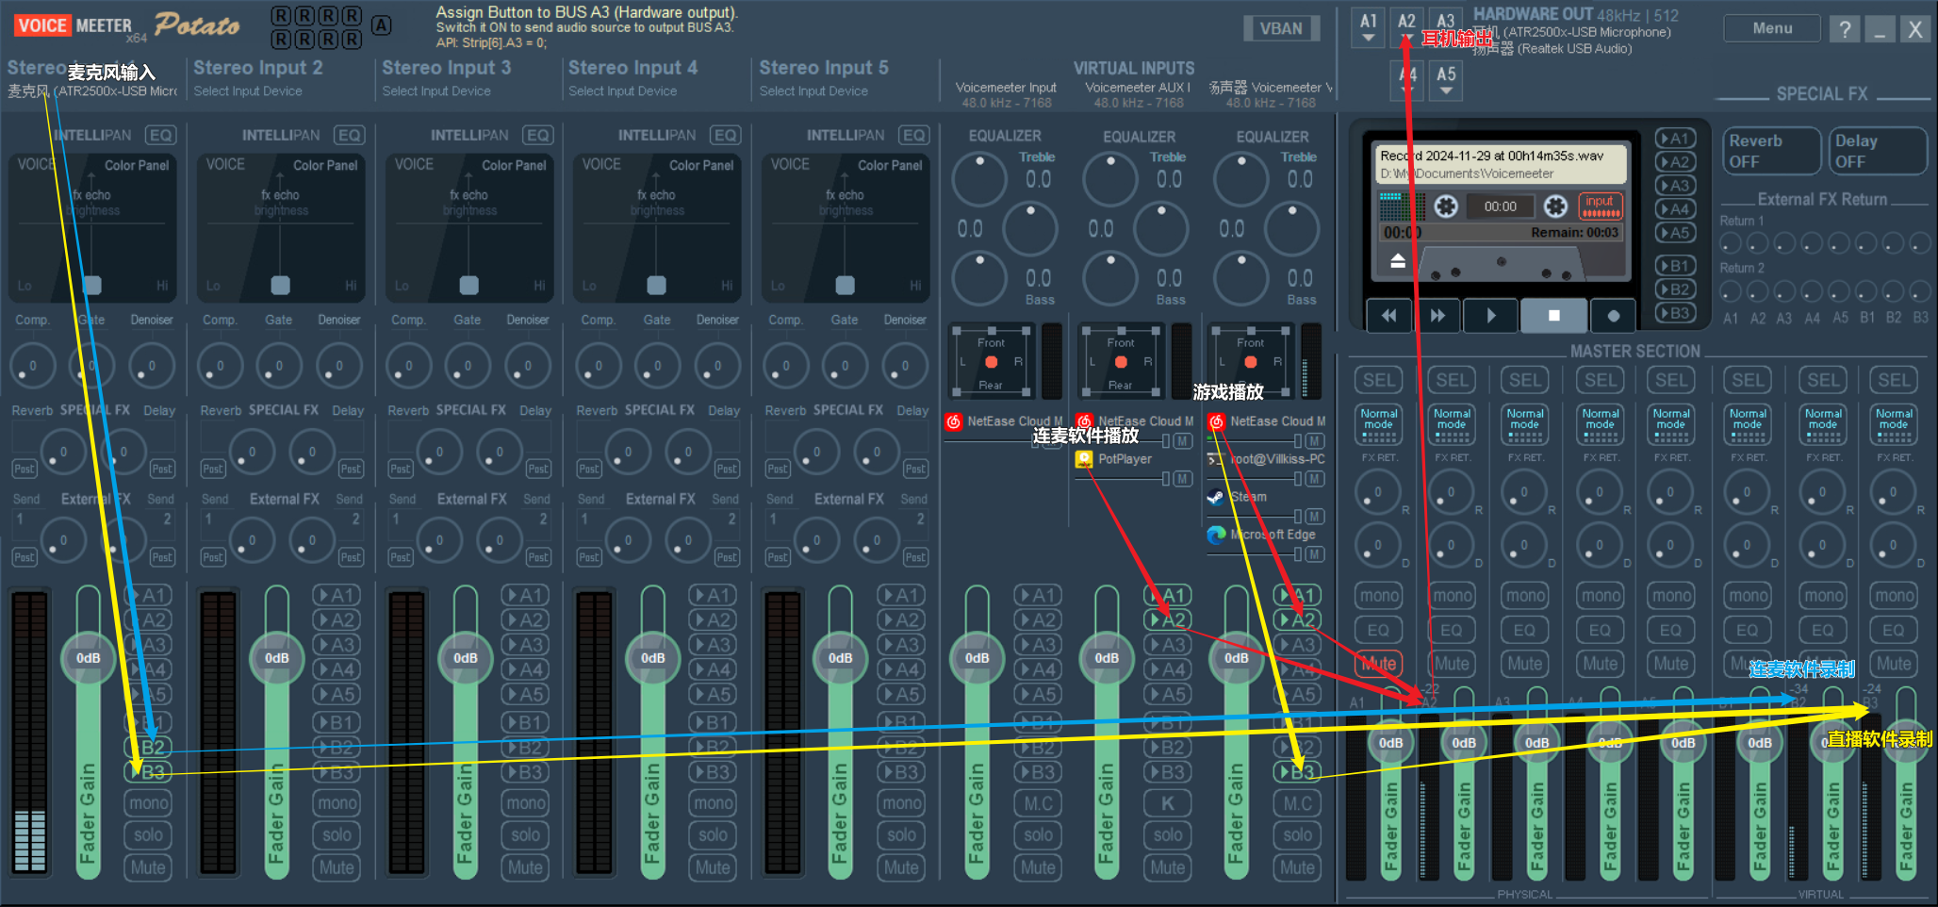Click Normal mode on the last master bus
1938x907 pixels.
click(x=1894, y=425)
